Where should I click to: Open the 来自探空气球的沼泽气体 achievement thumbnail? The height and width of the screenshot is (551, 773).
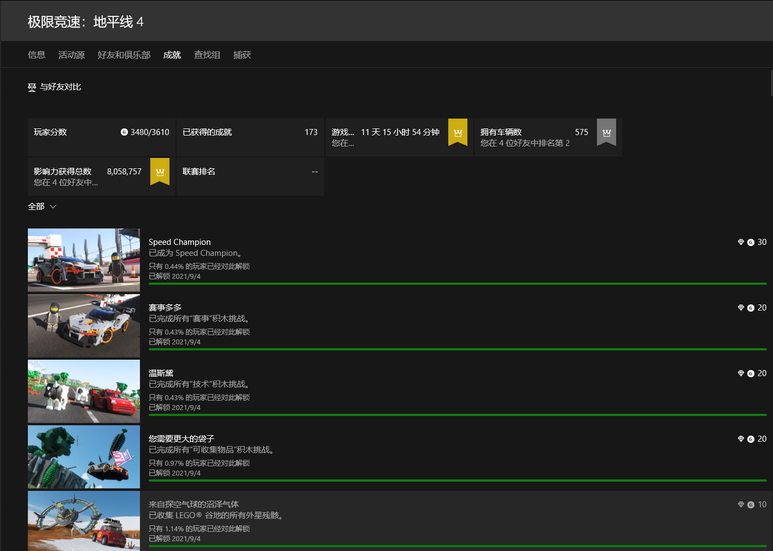point(84,521)
